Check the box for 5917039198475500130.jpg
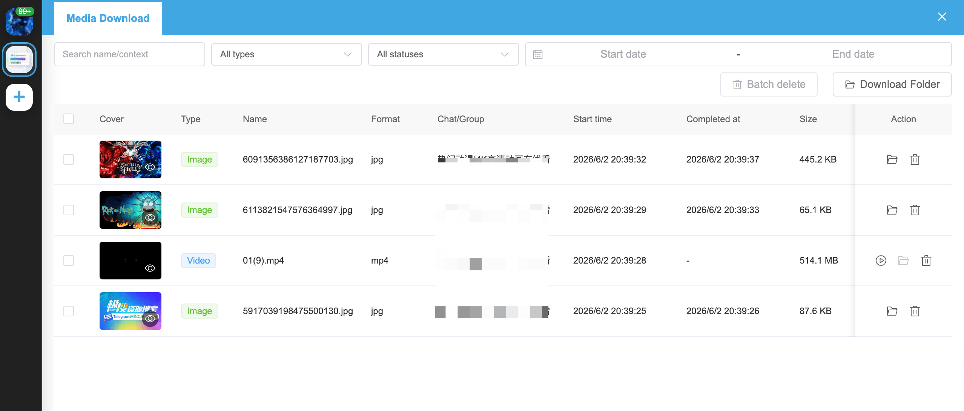 pyautogui.click(x=69, y=311)
